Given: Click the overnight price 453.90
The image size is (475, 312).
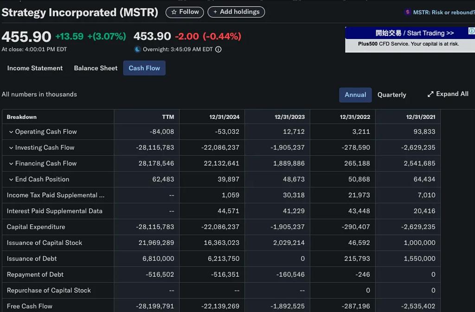Looking at the screenshot, I should click(x=152, y=36).
